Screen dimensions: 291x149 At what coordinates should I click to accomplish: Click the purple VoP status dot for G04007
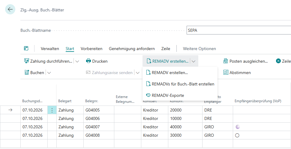237,127
